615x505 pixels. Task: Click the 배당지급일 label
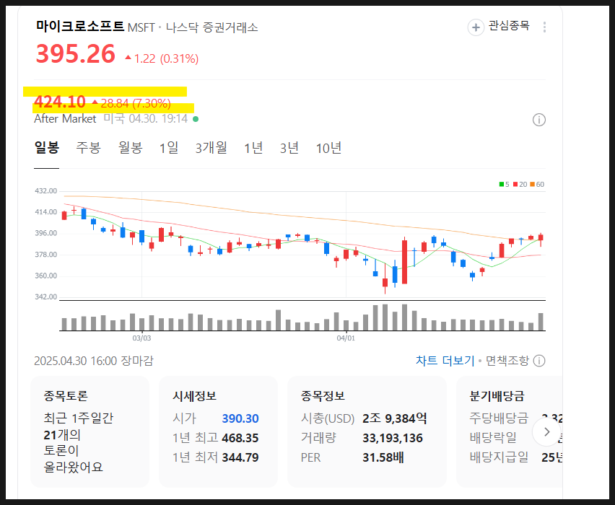tap(499, 457)
